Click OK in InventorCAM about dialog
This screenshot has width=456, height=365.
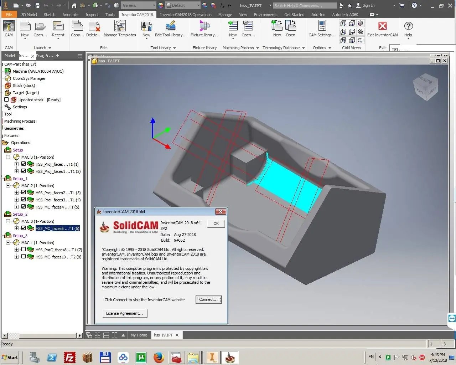[216, 223]
